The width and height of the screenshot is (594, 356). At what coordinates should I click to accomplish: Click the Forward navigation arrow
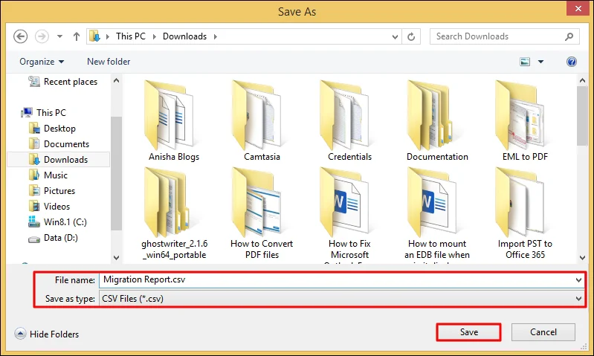(42, 36)
